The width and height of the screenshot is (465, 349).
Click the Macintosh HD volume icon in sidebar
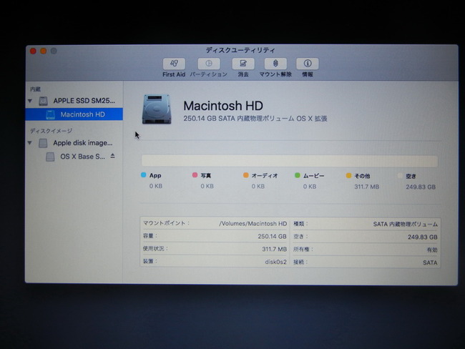(x=50, y=114)
